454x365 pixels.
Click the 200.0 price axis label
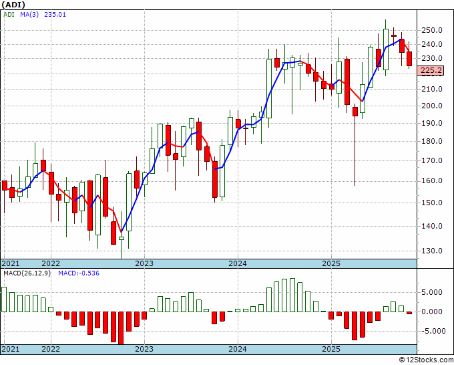(x=432, y=106)
